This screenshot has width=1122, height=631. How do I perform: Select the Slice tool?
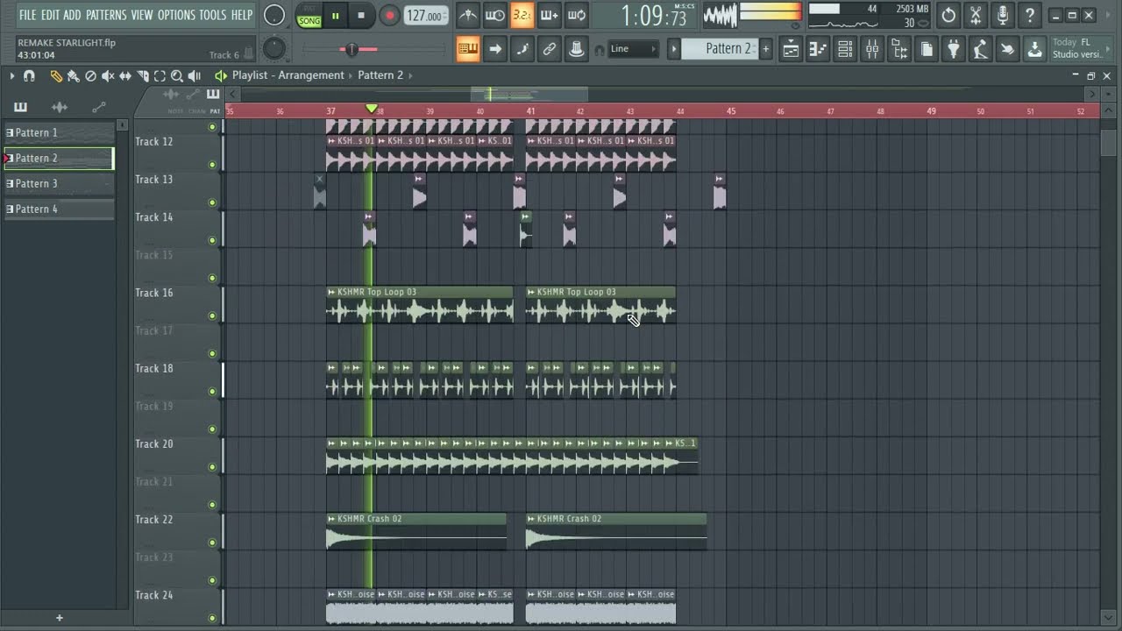[x=143, y=76]
